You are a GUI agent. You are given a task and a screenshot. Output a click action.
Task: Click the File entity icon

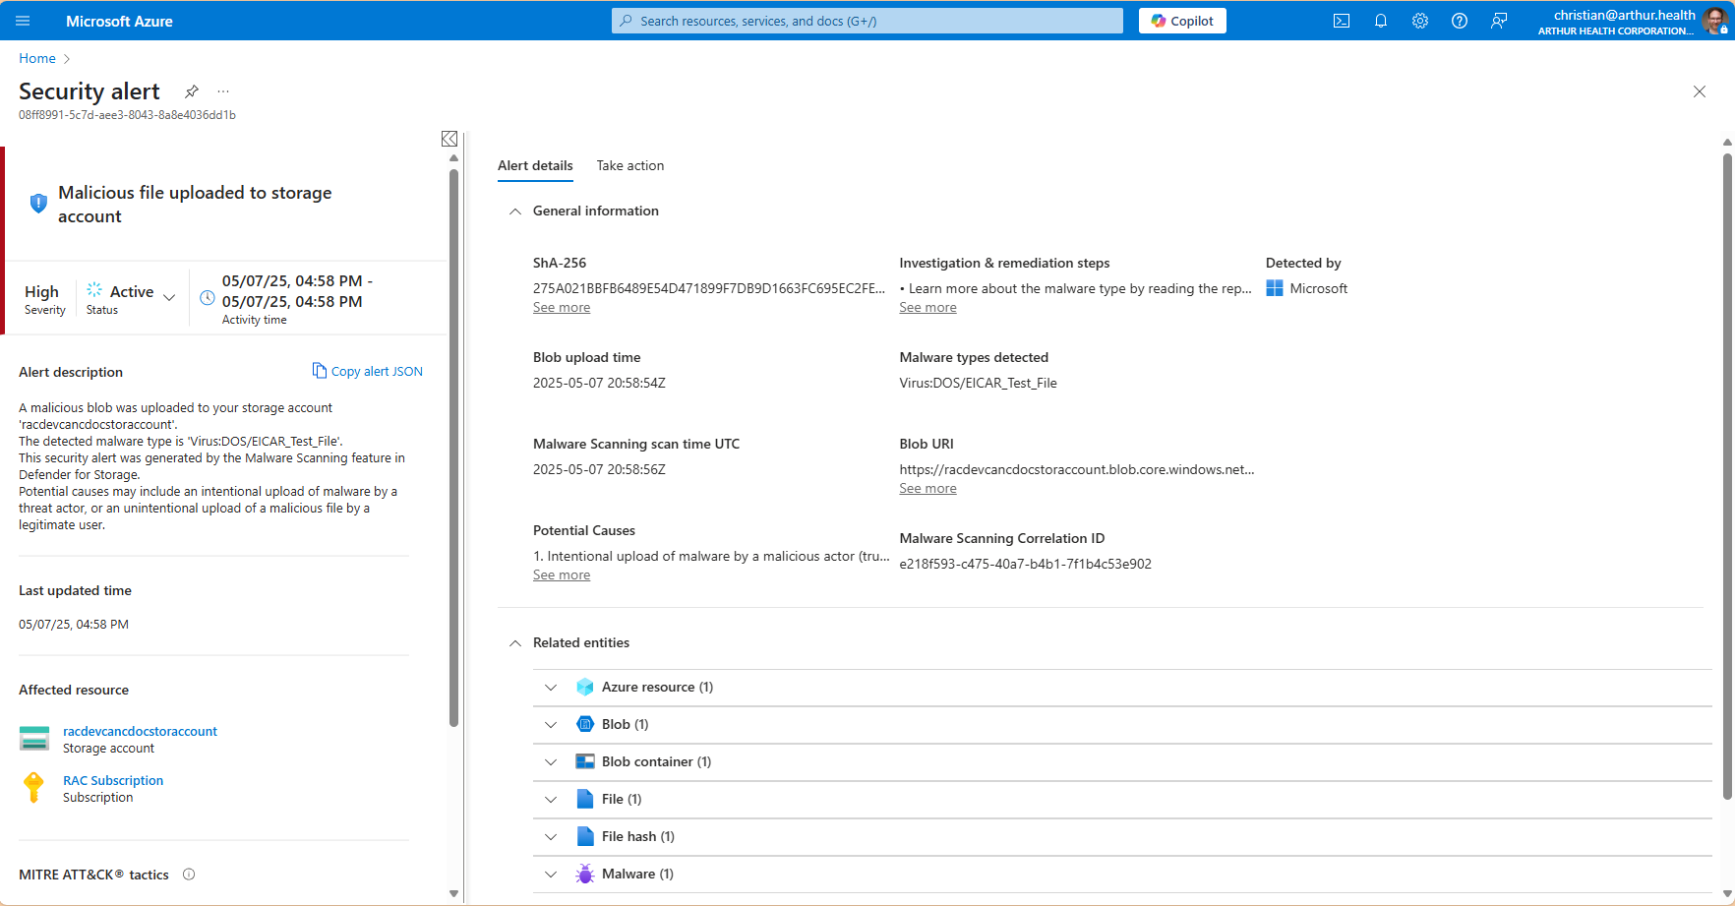coord(585,799)
